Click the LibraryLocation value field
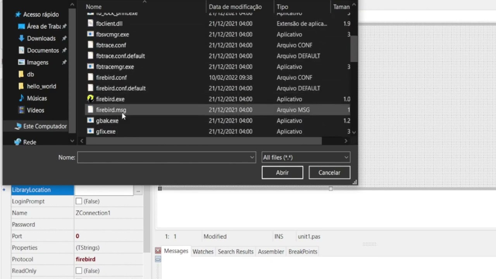The image size is (496, 279). [104, 190]
